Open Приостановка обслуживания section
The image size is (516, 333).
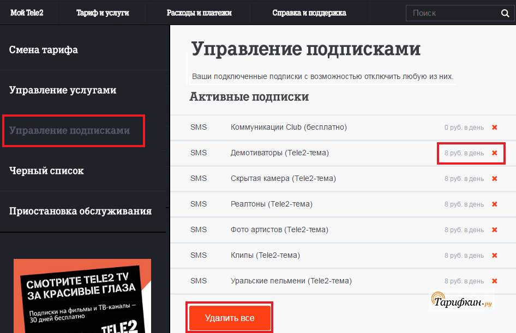point(80,211)
